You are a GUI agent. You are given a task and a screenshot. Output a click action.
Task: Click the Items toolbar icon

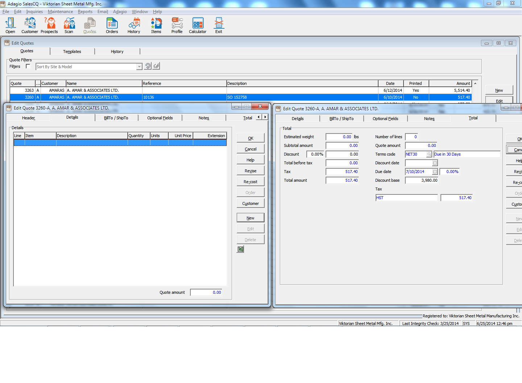tap(156, 25)
